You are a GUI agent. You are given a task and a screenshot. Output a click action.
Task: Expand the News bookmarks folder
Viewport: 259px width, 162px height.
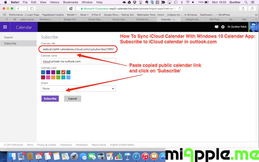coord(84,15)
